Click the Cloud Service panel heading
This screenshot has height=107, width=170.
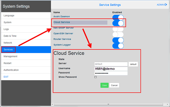click(69, 53)
